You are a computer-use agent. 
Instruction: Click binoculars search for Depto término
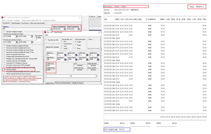(76, 59)
